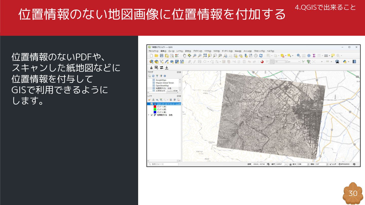This screenshot has width=365, height=205.
Task: Collapse the 2025-07-30 raster layer tree
Action: point(149,104)
